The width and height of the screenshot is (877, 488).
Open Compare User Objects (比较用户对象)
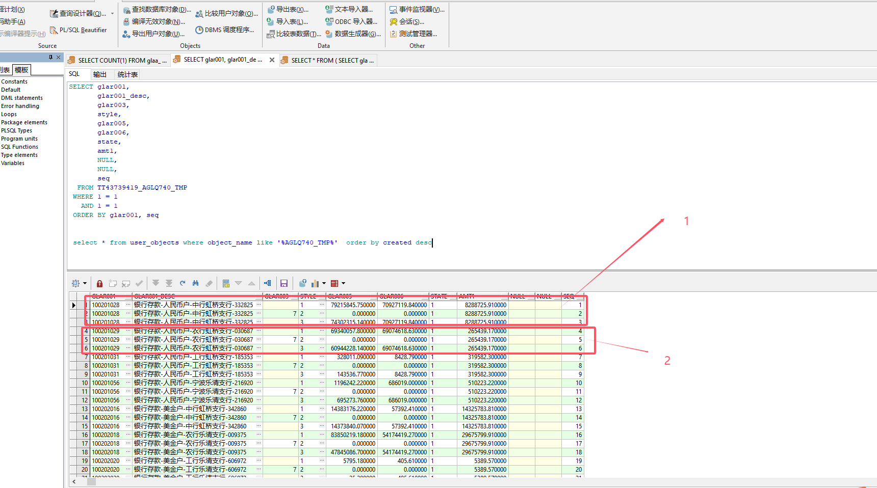(227, 14)
